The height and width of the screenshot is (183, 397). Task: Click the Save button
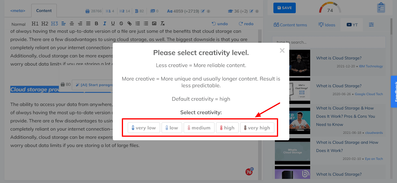284,8
